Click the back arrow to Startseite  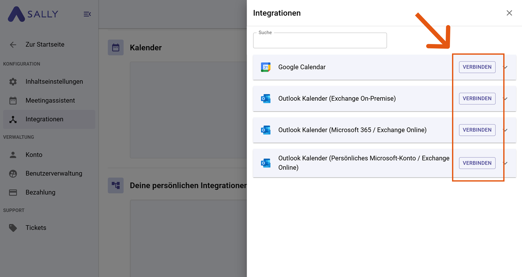(13, 45)
